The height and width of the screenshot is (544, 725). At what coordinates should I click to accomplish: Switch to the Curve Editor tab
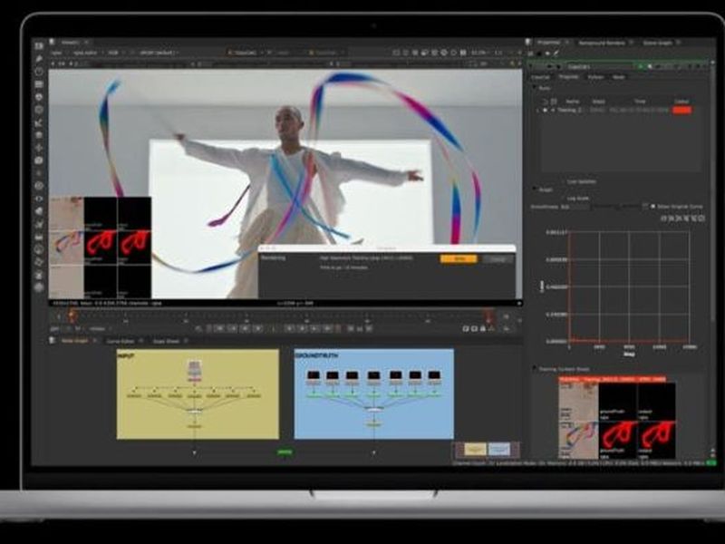click(x=118, y=341)
